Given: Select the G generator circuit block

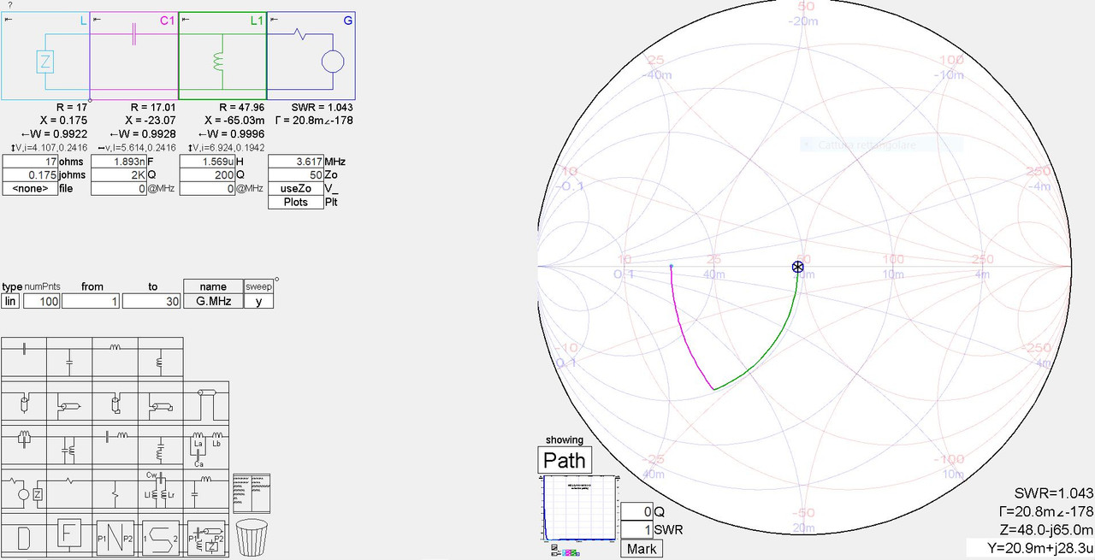Looking at the screenshot, I should click(312, 56).
